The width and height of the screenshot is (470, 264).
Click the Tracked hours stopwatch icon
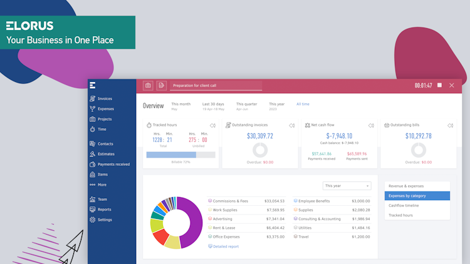point(149,125)
